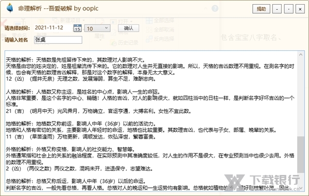Image resolution: width=309 pixels, height=196 pixels.
Task: Close the 命理解析 window
Action: (x=300, y=9)
